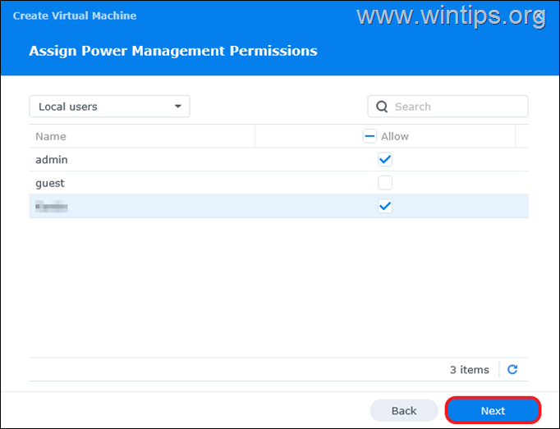Enable Allow checkbox for guest user
This screenshot has height=429, width=560.
384,183
